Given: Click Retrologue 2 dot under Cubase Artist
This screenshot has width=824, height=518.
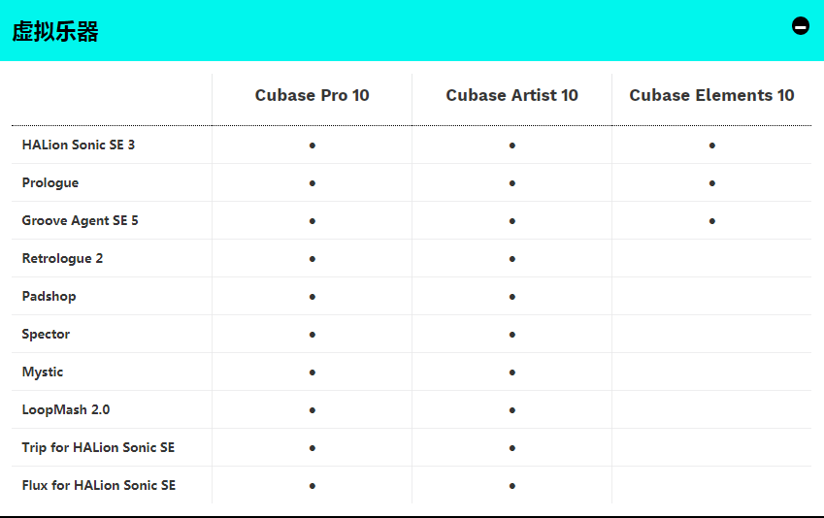Looking at the screenshot, I should (512, 259).
